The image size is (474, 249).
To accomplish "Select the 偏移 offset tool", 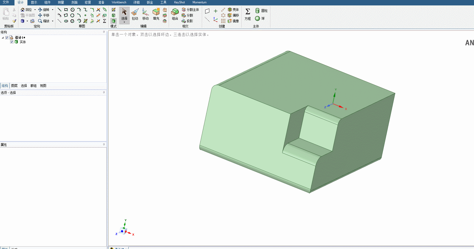I will (x=233, y=16).
